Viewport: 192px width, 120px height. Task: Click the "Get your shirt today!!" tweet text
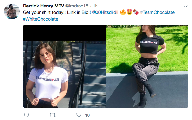coord(57,12)
